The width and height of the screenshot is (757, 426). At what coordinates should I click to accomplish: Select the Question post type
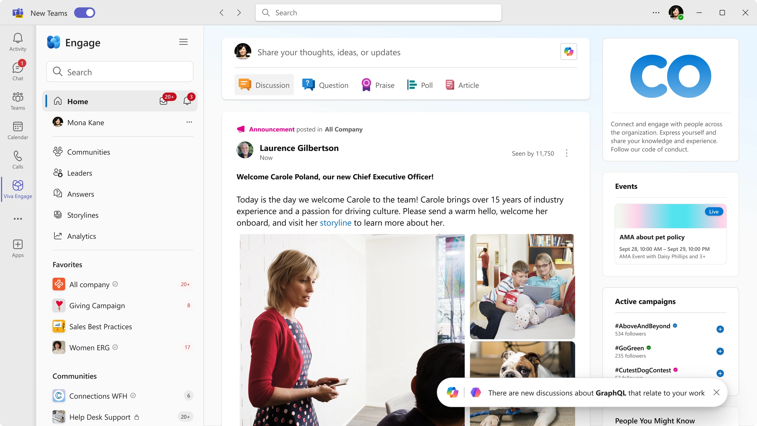coord(325,85)
